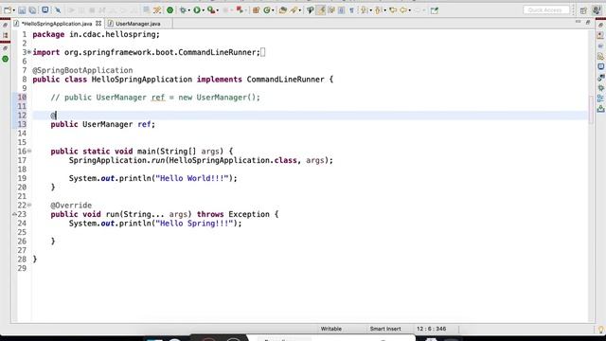Collapse the main method at line 16
This screenshot has width=606, height=341.
pos(29,152)
